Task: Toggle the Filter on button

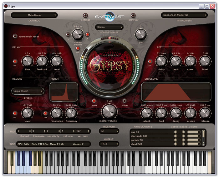Action: click(45, 113)
